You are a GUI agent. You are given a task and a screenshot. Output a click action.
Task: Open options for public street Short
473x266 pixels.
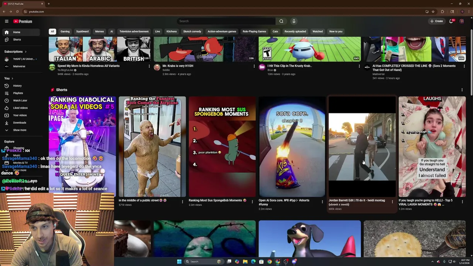tap(182, 202)
